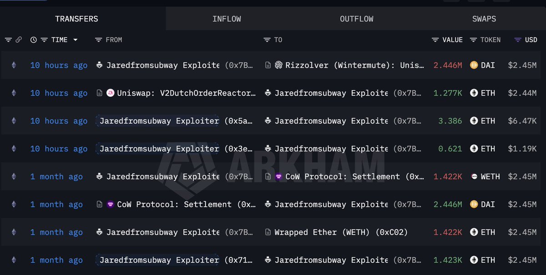Click the value '3.386'
Image resolution: width=546 pixels, height=275 pixels.
click(x=450, y=121)
